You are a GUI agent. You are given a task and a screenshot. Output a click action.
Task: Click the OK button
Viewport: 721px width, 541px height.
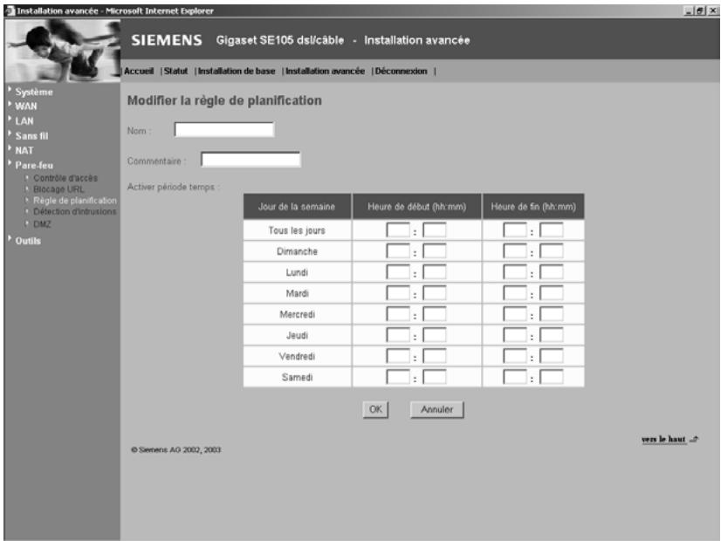click(375, 409)
